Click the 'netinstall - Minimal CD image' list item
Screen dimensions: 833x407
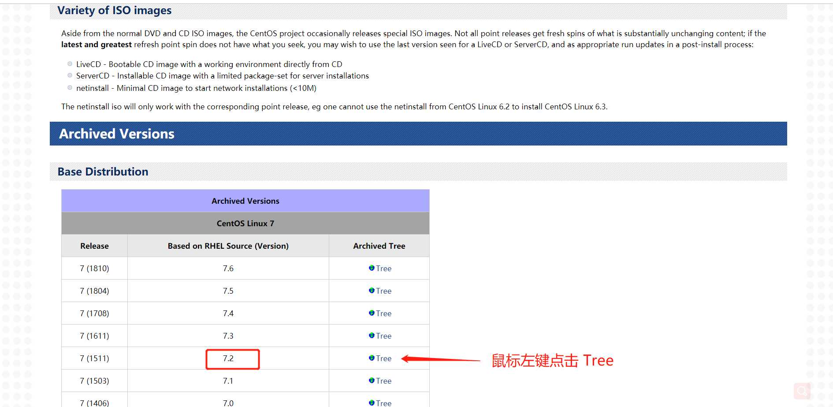pyautogui.click(x=196, y=88)
